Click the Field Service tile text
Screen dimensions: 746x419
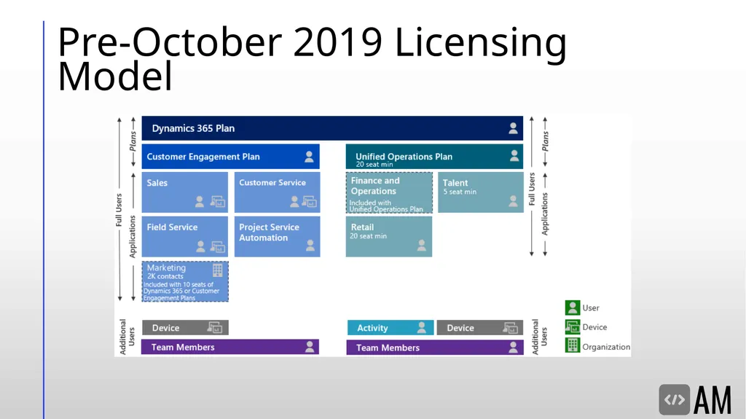pyautogui.click(x=172, y=227)
